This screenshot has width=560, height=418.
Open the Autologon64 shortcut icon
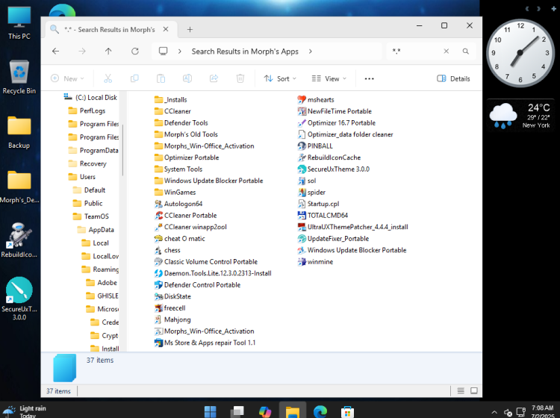(x=158, y=204)
